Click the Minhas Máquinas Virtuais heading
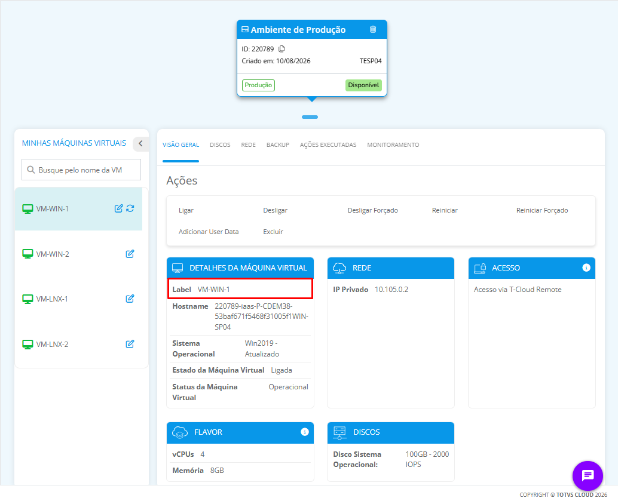618x504 pixels. 74,143
